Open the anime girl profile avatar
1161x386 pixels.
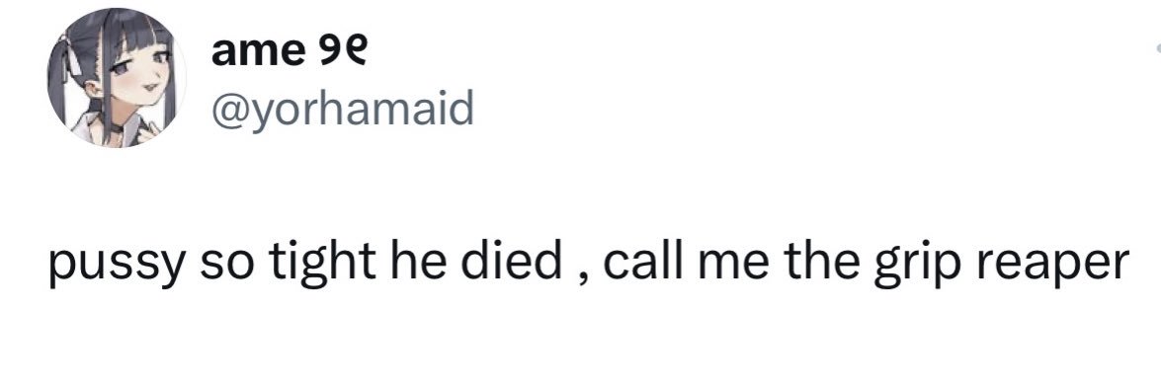tap(117, 78)
